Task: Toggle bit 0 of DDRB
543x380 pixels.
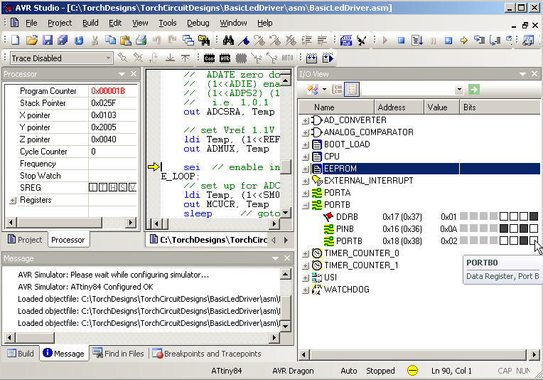Action: [x=534, y=217]
